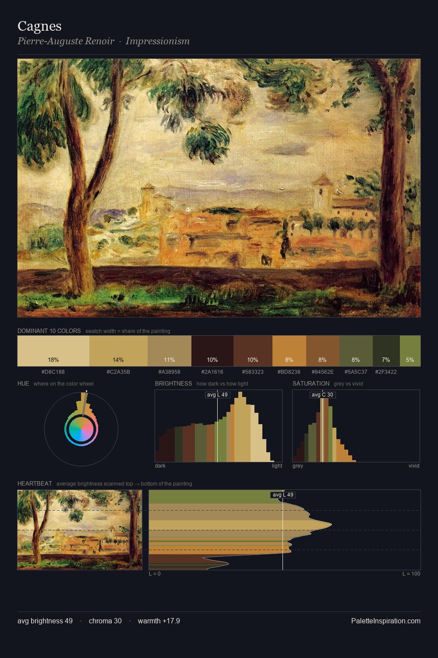438x658 pixels.
Task: Click the PaletteInspiration.com link
Action: pyautogui.click(x=386, y=621)
